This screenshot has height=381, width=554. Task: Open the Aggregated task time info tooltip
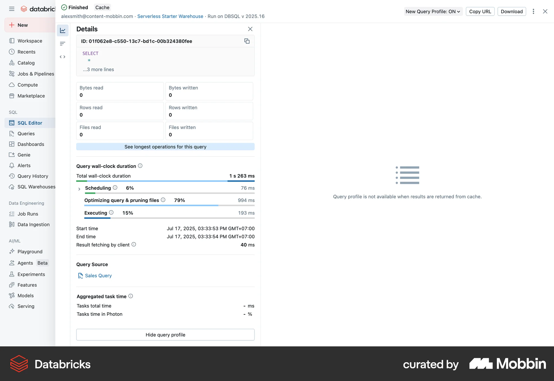131,296
